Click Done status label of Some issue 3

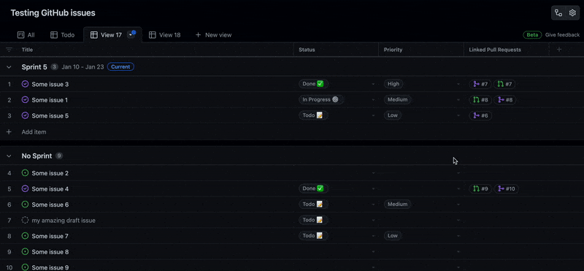click(314, 84)
